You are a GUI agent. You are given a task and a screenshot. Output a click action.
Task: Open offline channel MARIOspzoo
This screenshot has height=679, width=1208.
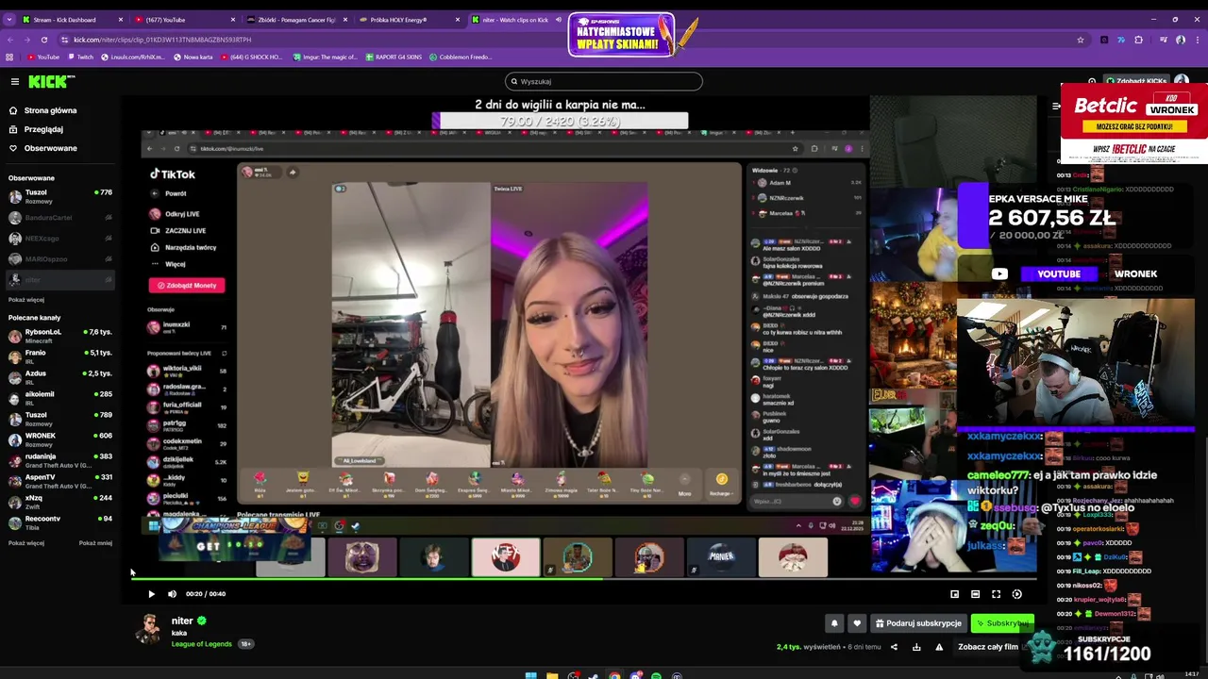pyautogui.click(x=59, y=259)
